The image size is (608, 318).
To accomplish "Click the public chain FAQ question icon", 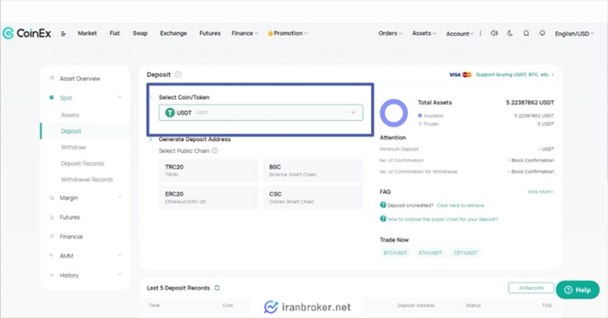I will tap(383, 219).
